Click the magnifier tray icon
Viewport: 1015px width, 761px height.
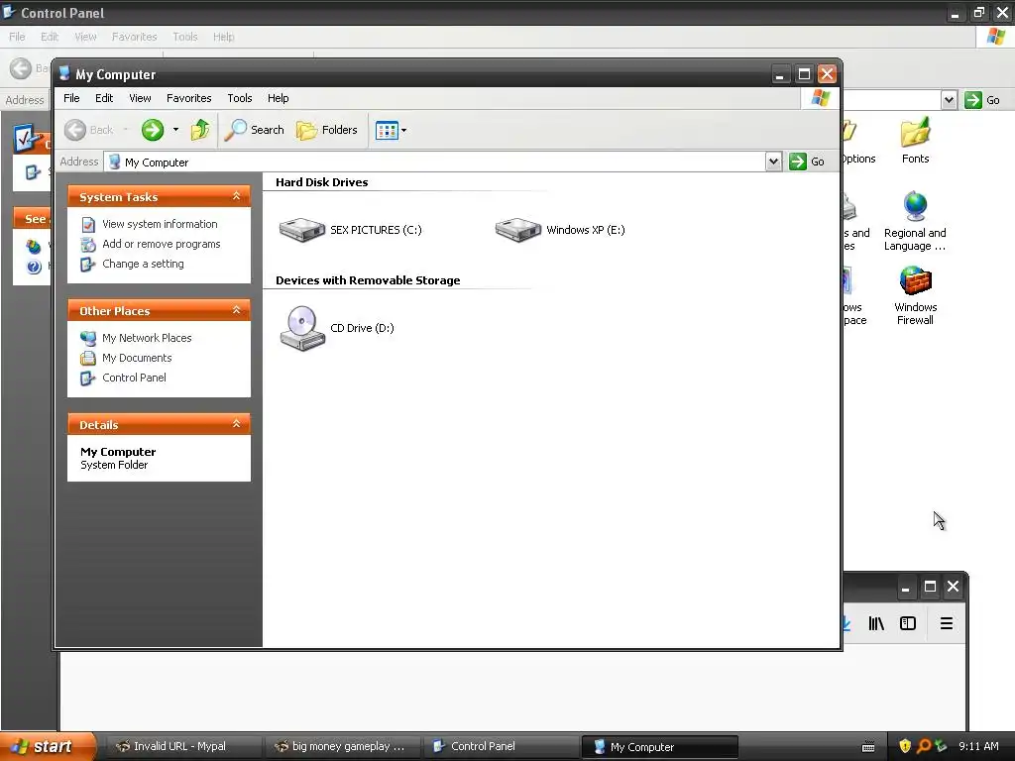click(x=923, y=746)
